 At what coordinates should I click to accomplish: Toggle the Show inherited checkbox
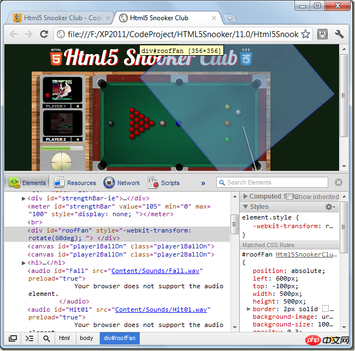[289, 197]
